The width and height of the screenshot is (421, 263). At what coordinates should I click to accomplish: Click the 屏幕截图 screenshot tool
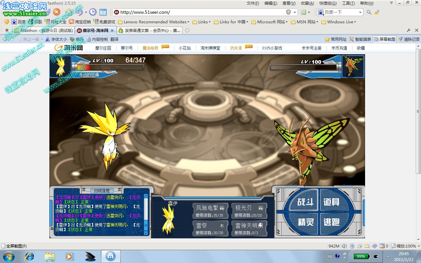coord(384,39)
